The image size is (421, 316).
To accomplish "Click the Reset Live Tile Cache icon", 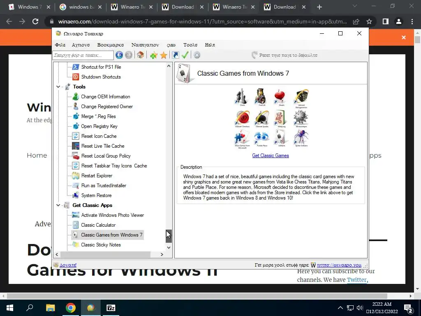I will (x=76, y=146).
